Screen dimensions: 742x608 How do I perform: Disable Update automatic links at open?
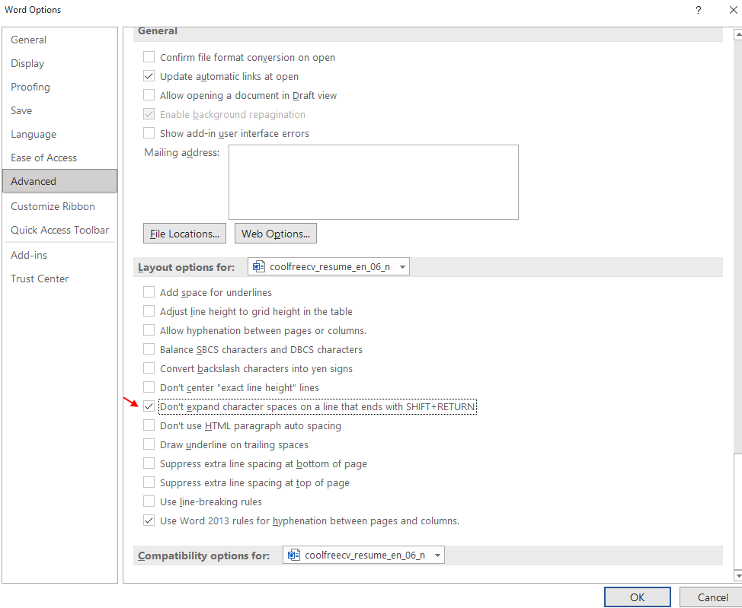pos(149,76)
